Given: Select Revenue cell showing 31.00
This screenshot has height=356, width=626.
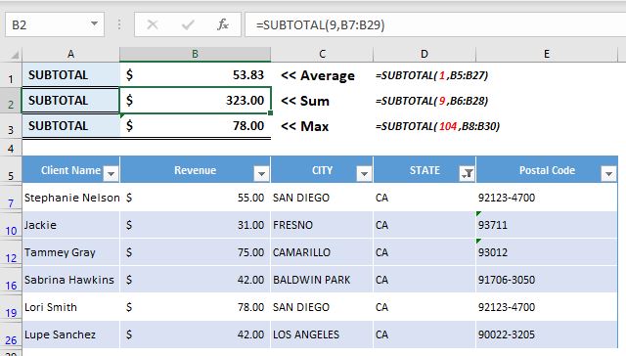Looking at the screenshot, I should click(x=196, y=225).
